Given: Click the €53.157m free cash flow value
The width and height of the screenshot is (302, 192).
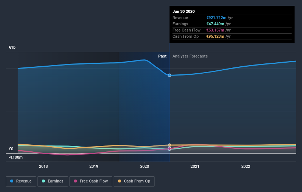Looking at the screenshot, I should click(215, 30).
